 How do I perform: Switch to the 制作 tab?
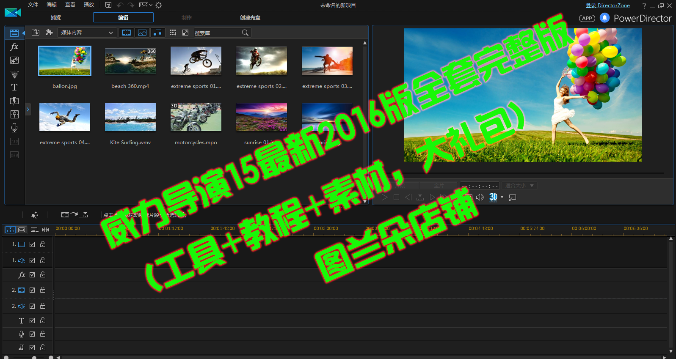click(x=187, y=17)
